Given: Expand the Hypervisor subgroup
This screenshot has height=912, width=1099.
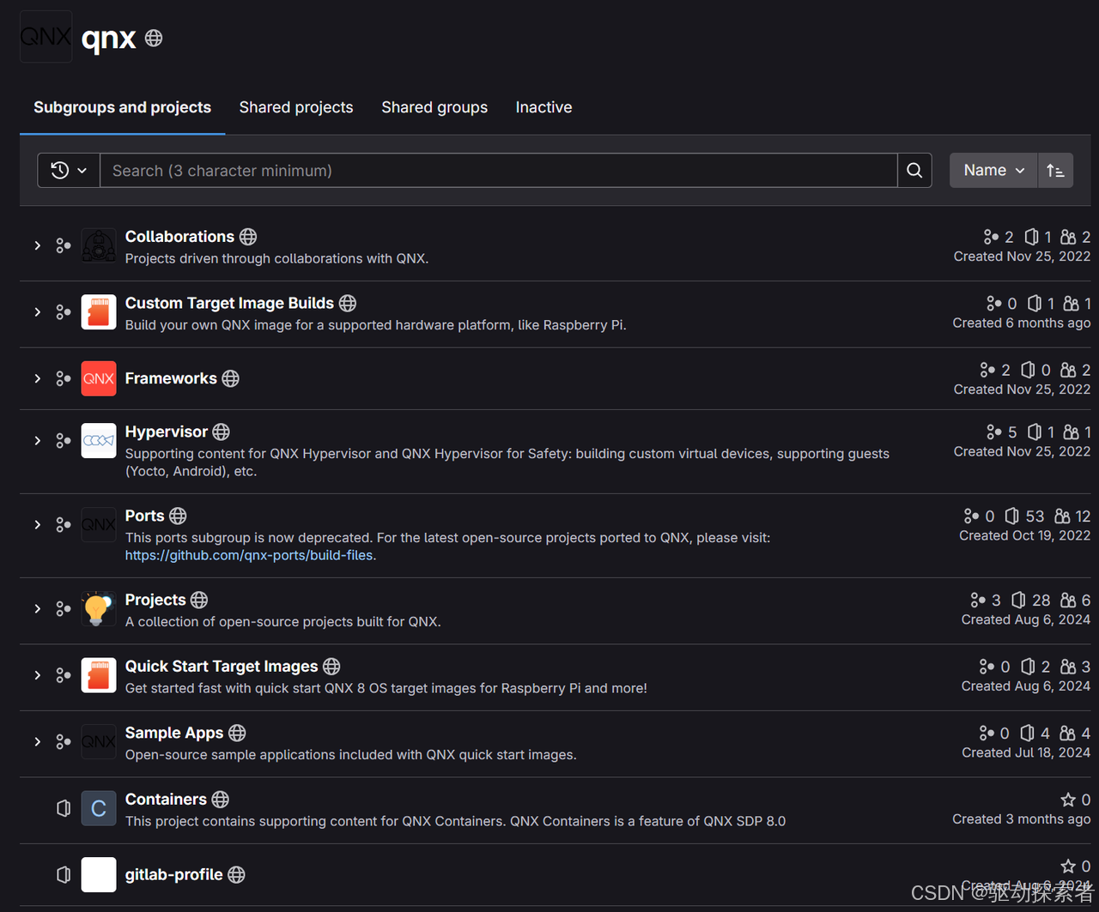Looking at the screenshot, I should [x=37, y=440].
